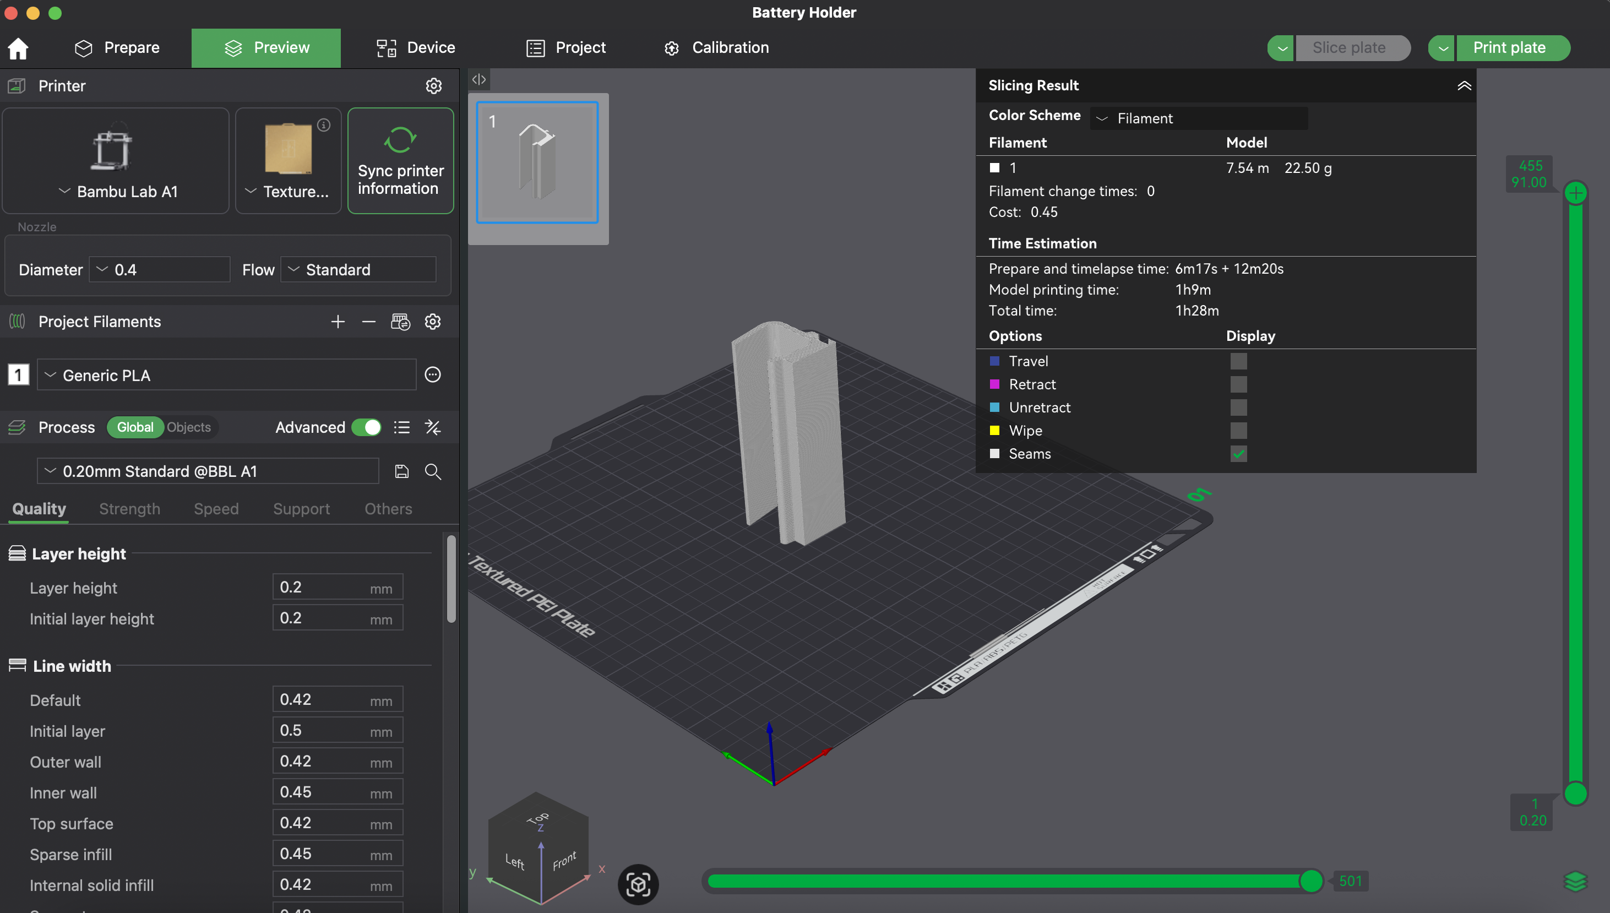Open the Generic PLA filament dropdown

(x=226, y=375)
